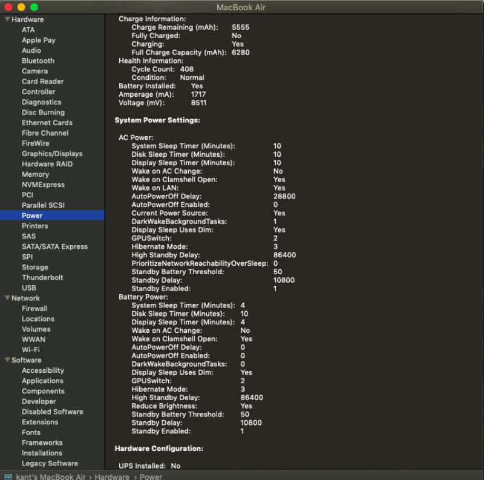
Task: Click kant's MacBook Air in path bar
Action: [x=51, y=476]
